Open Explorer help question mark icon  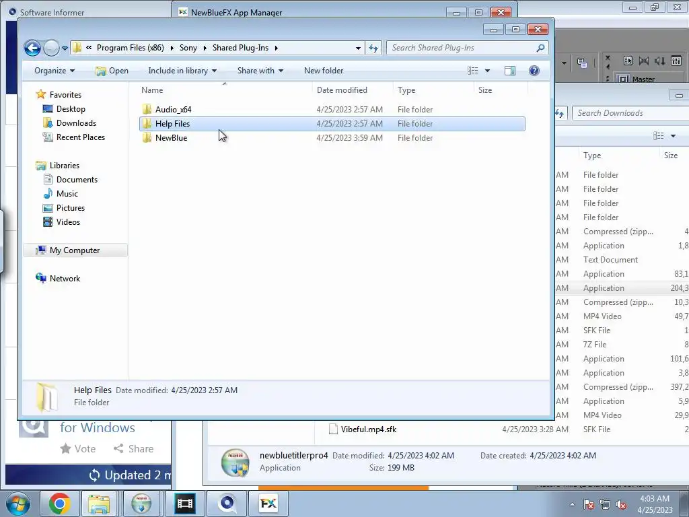coord(534,71)
